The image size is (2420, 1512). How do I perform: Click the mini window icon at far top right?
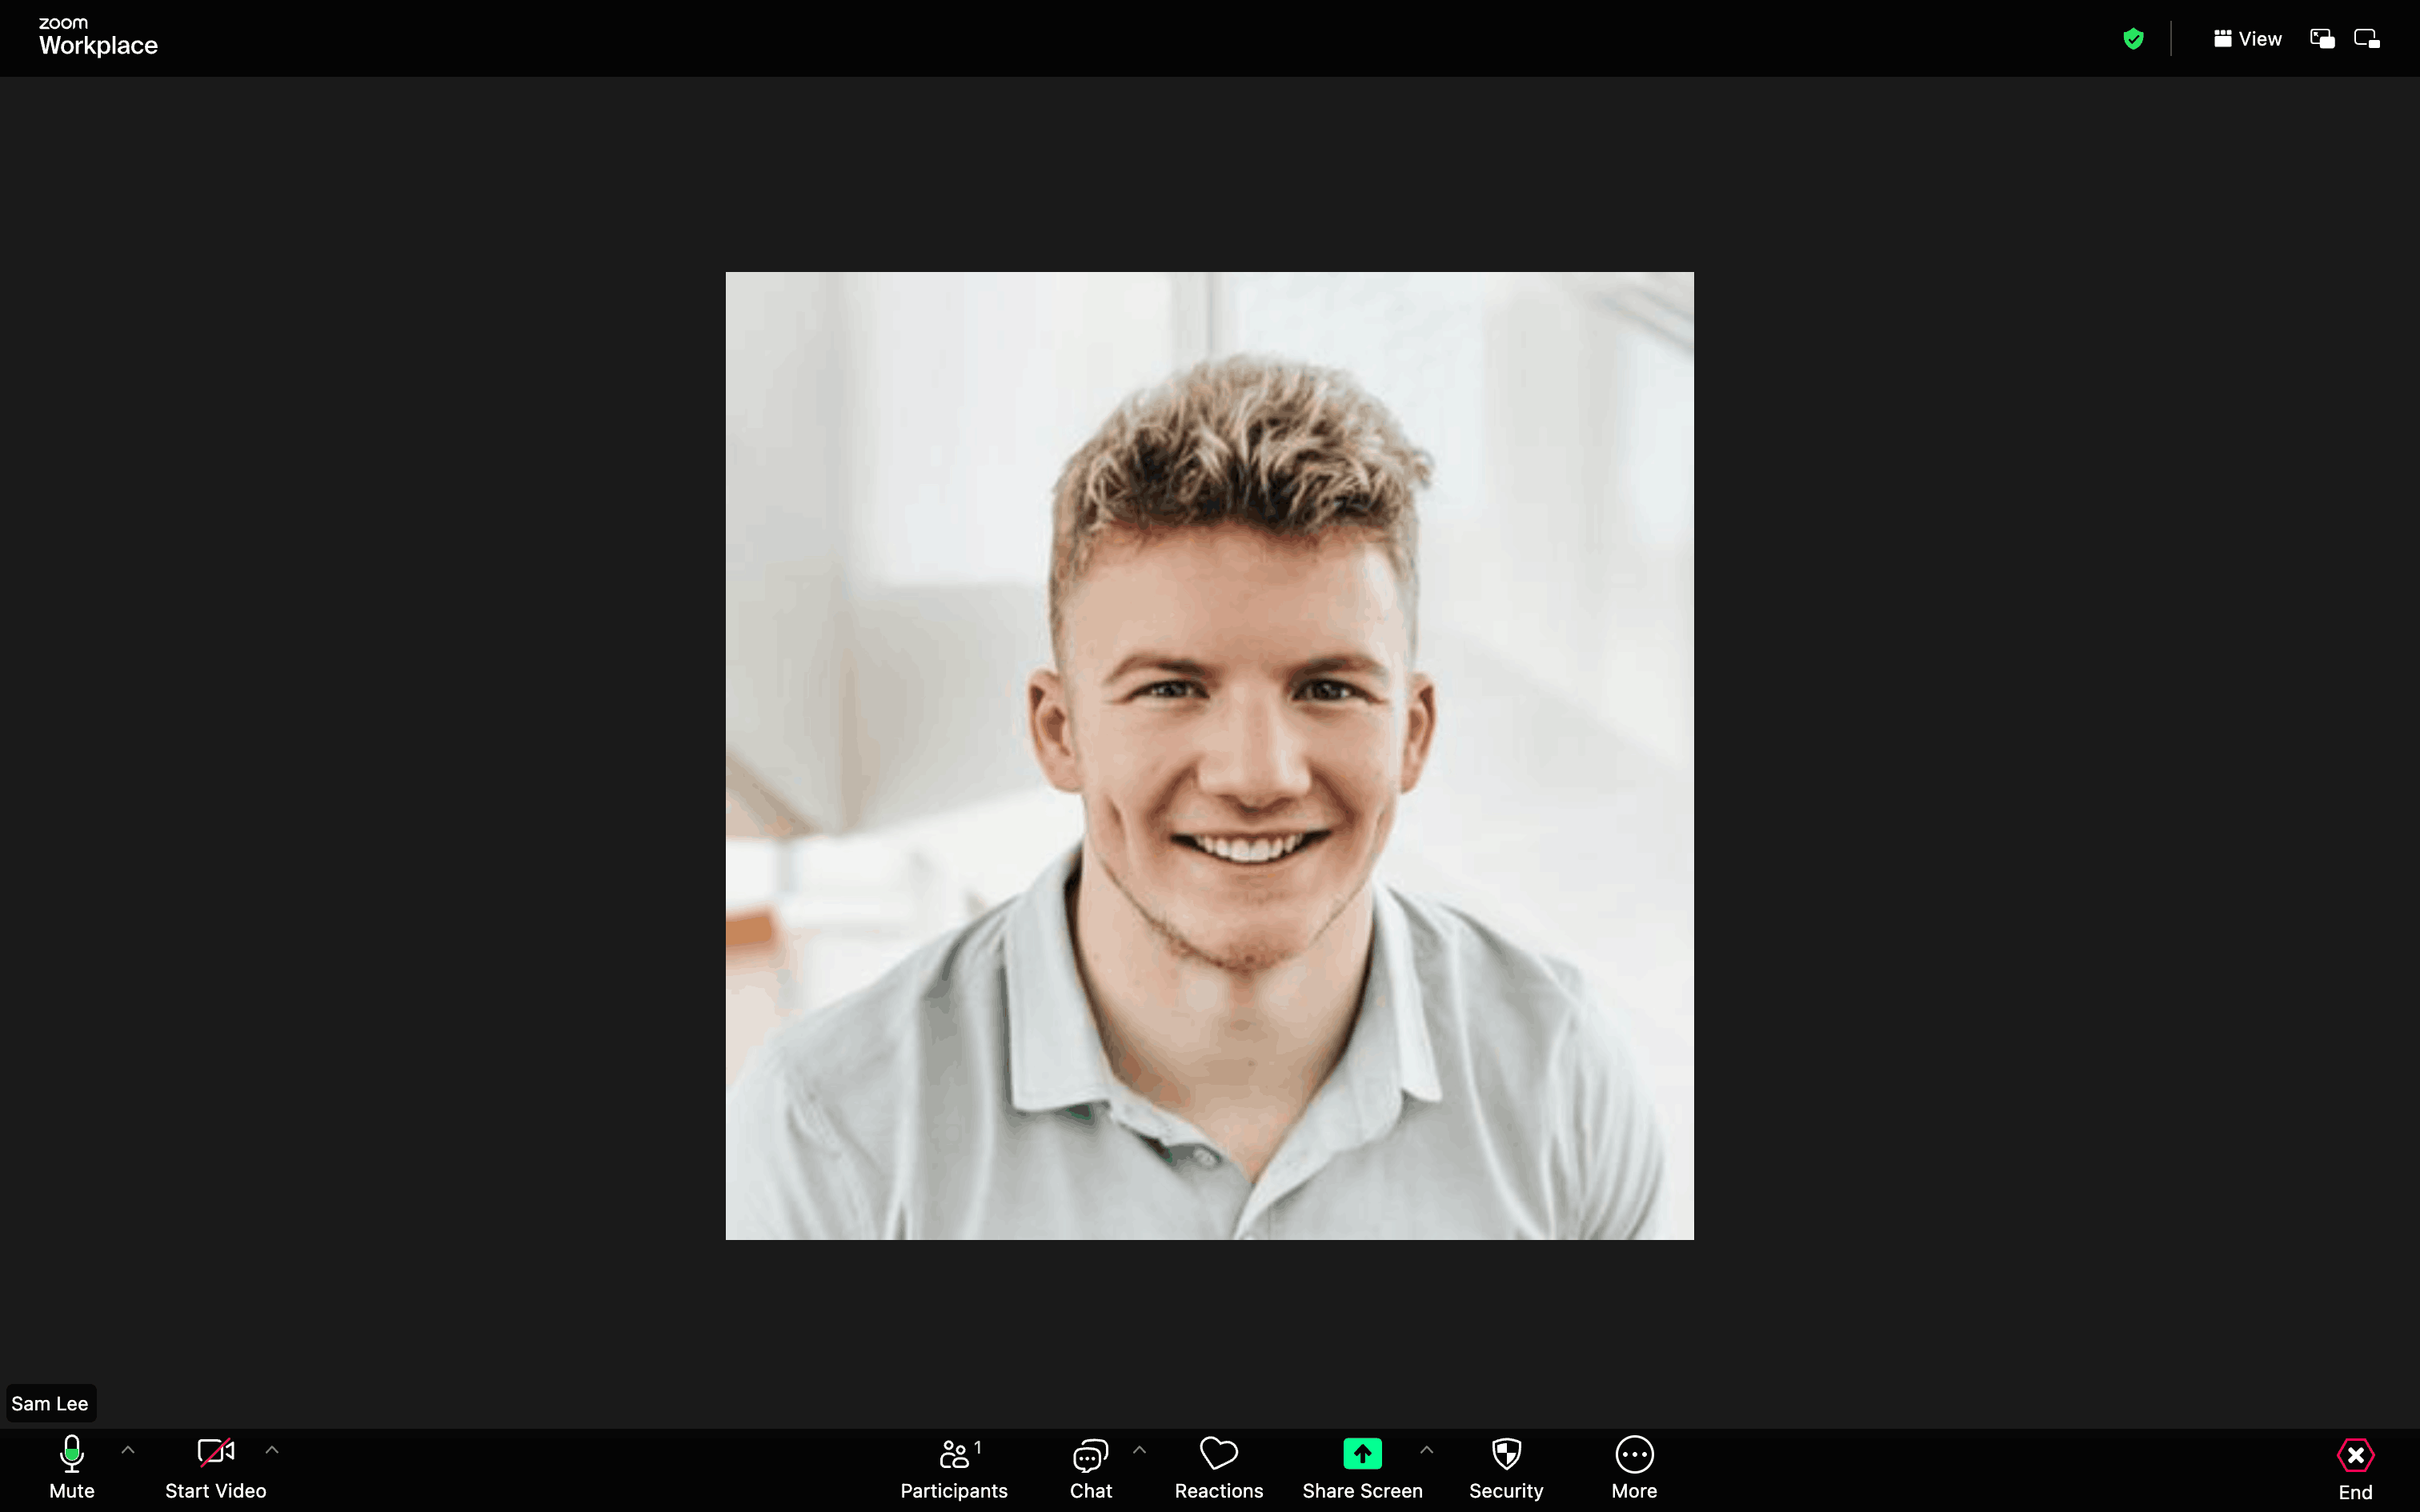point(2367,39)
